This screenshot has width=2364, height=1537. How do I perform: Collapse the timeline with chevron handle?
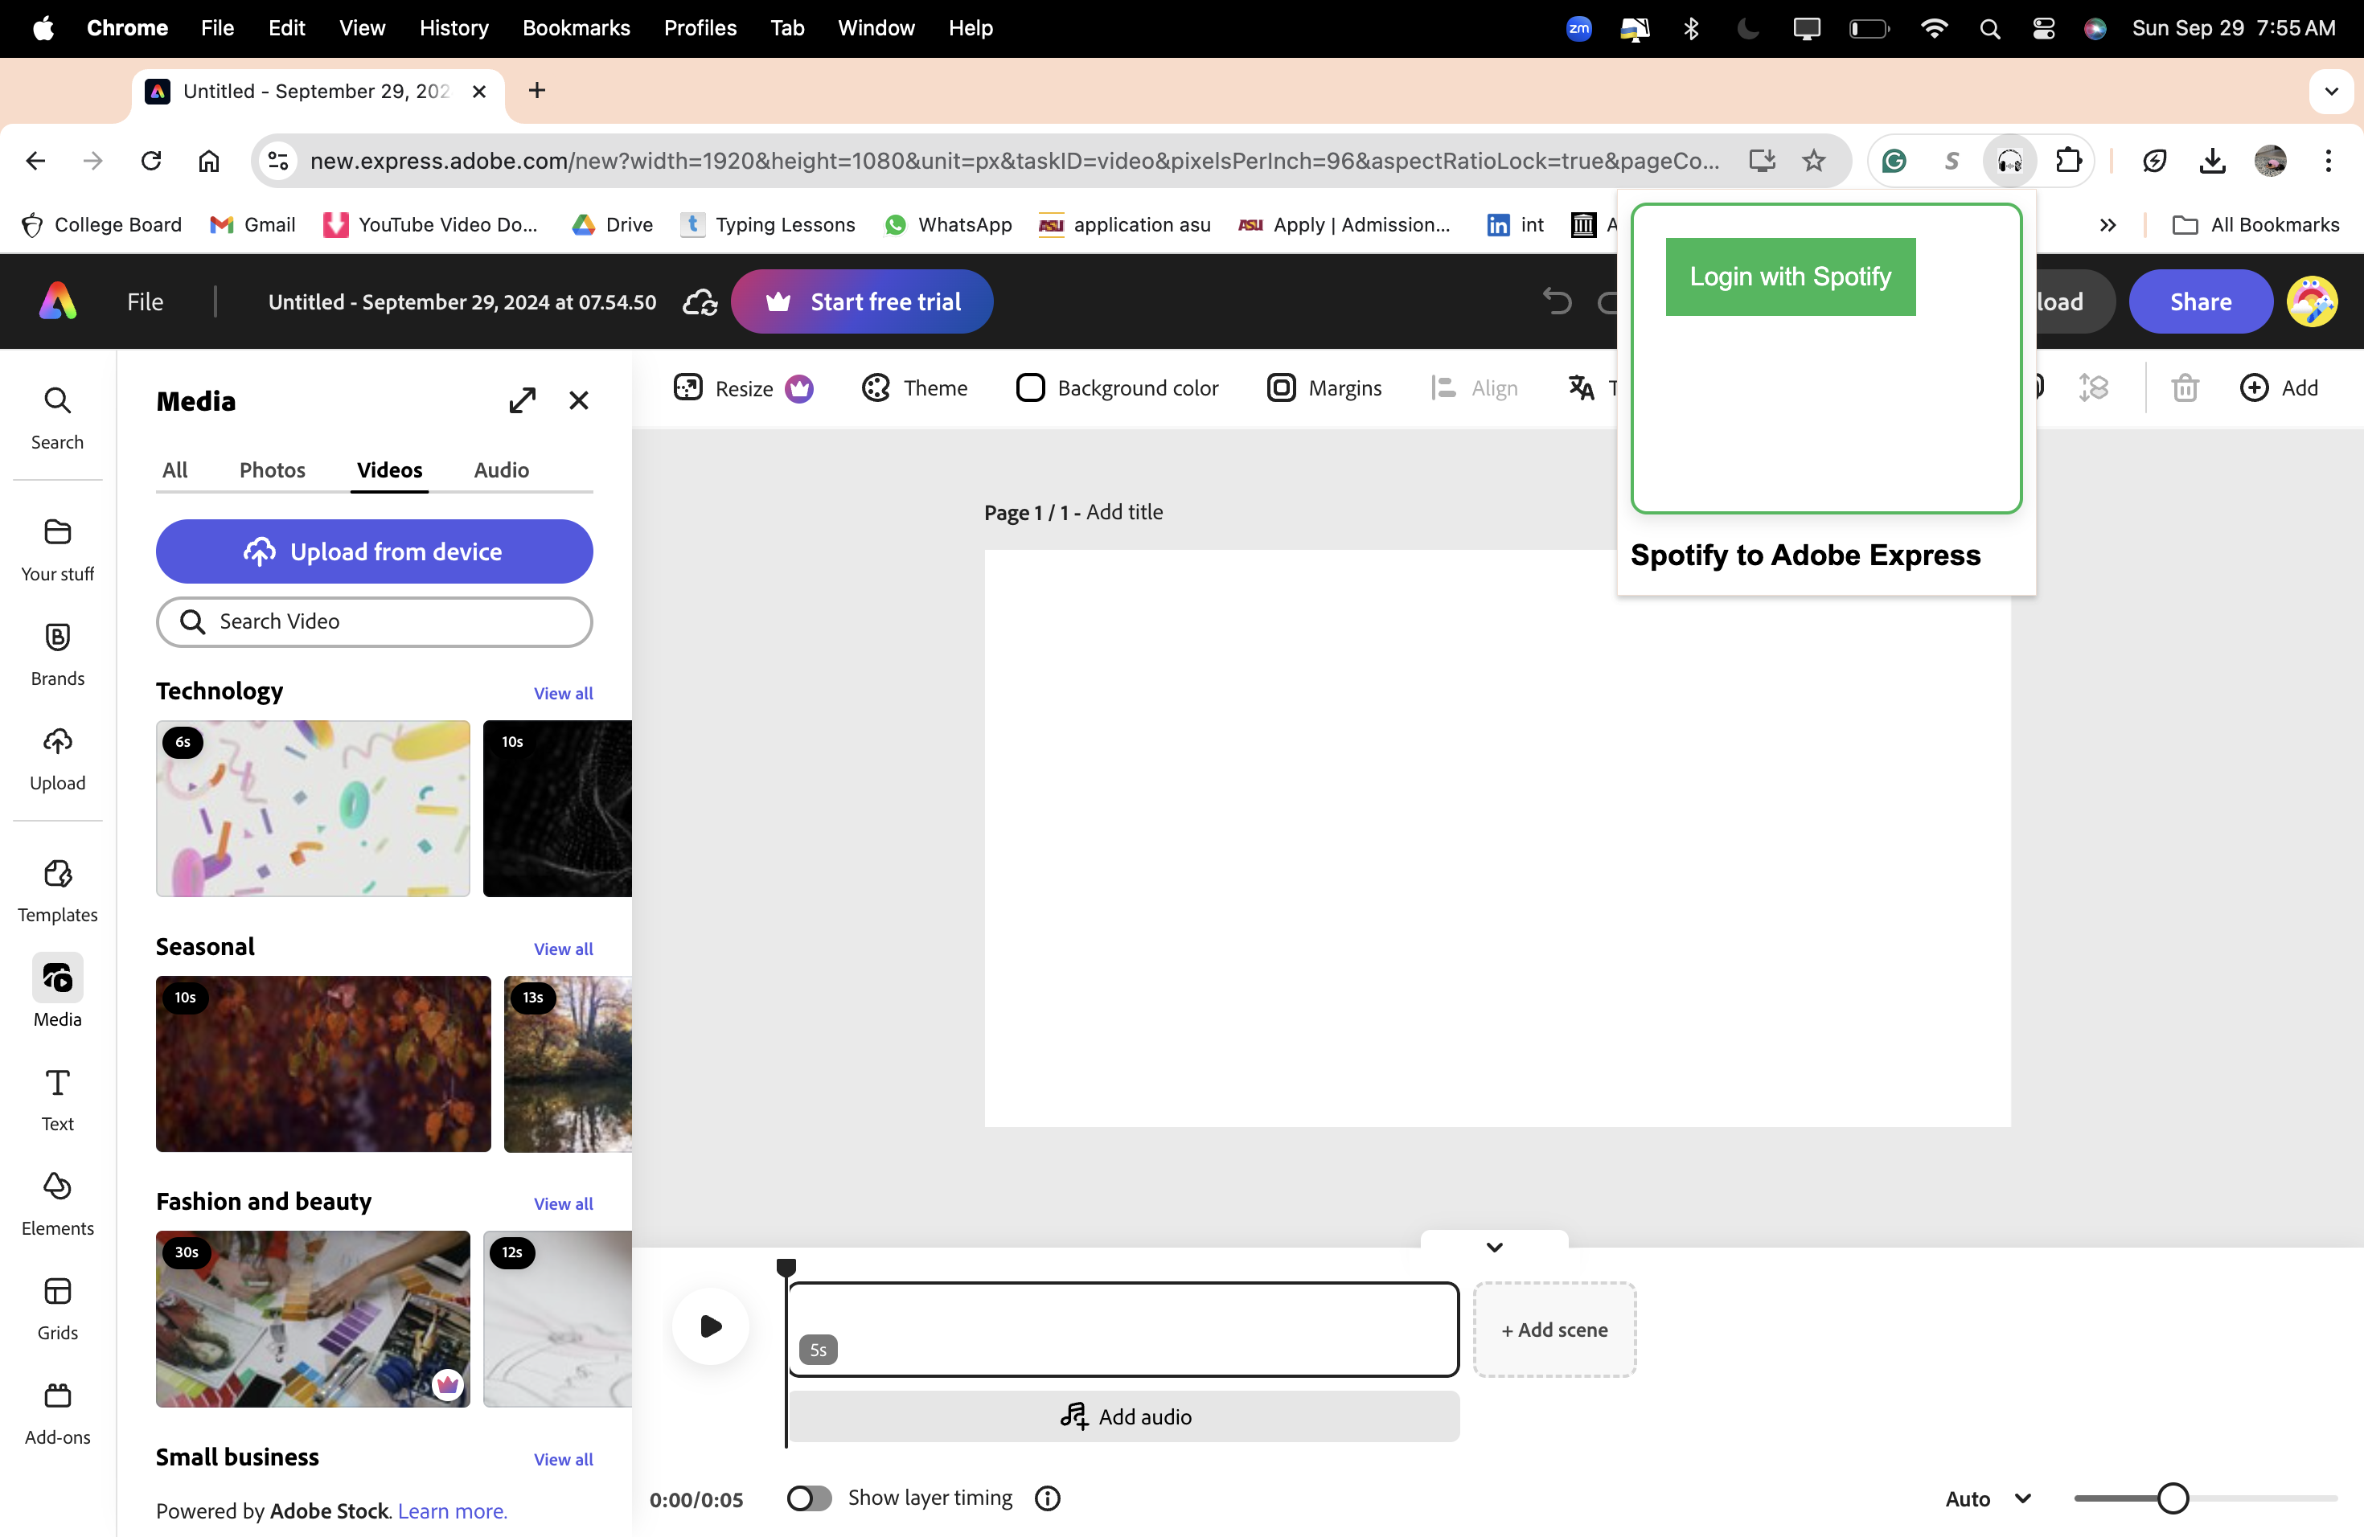(1494, 1247)
